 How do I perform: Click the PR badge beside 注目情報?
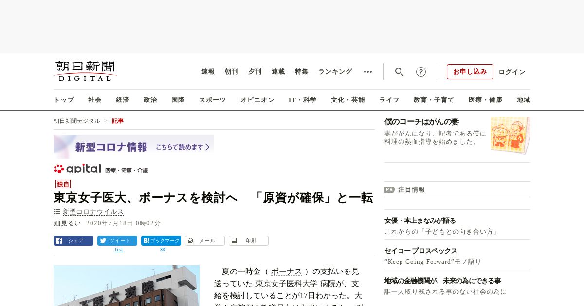pos(389,190)
